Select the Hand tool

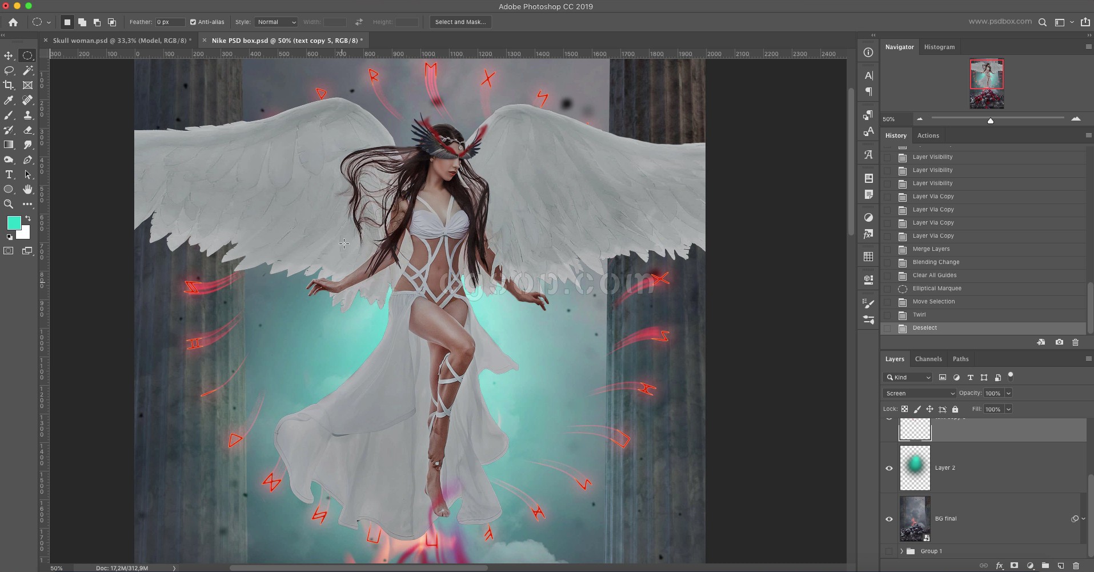[x=27, y=189]
